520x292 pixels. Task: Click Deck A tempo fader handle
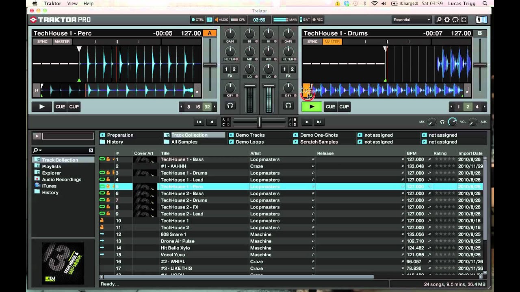[x=210, y=65]
